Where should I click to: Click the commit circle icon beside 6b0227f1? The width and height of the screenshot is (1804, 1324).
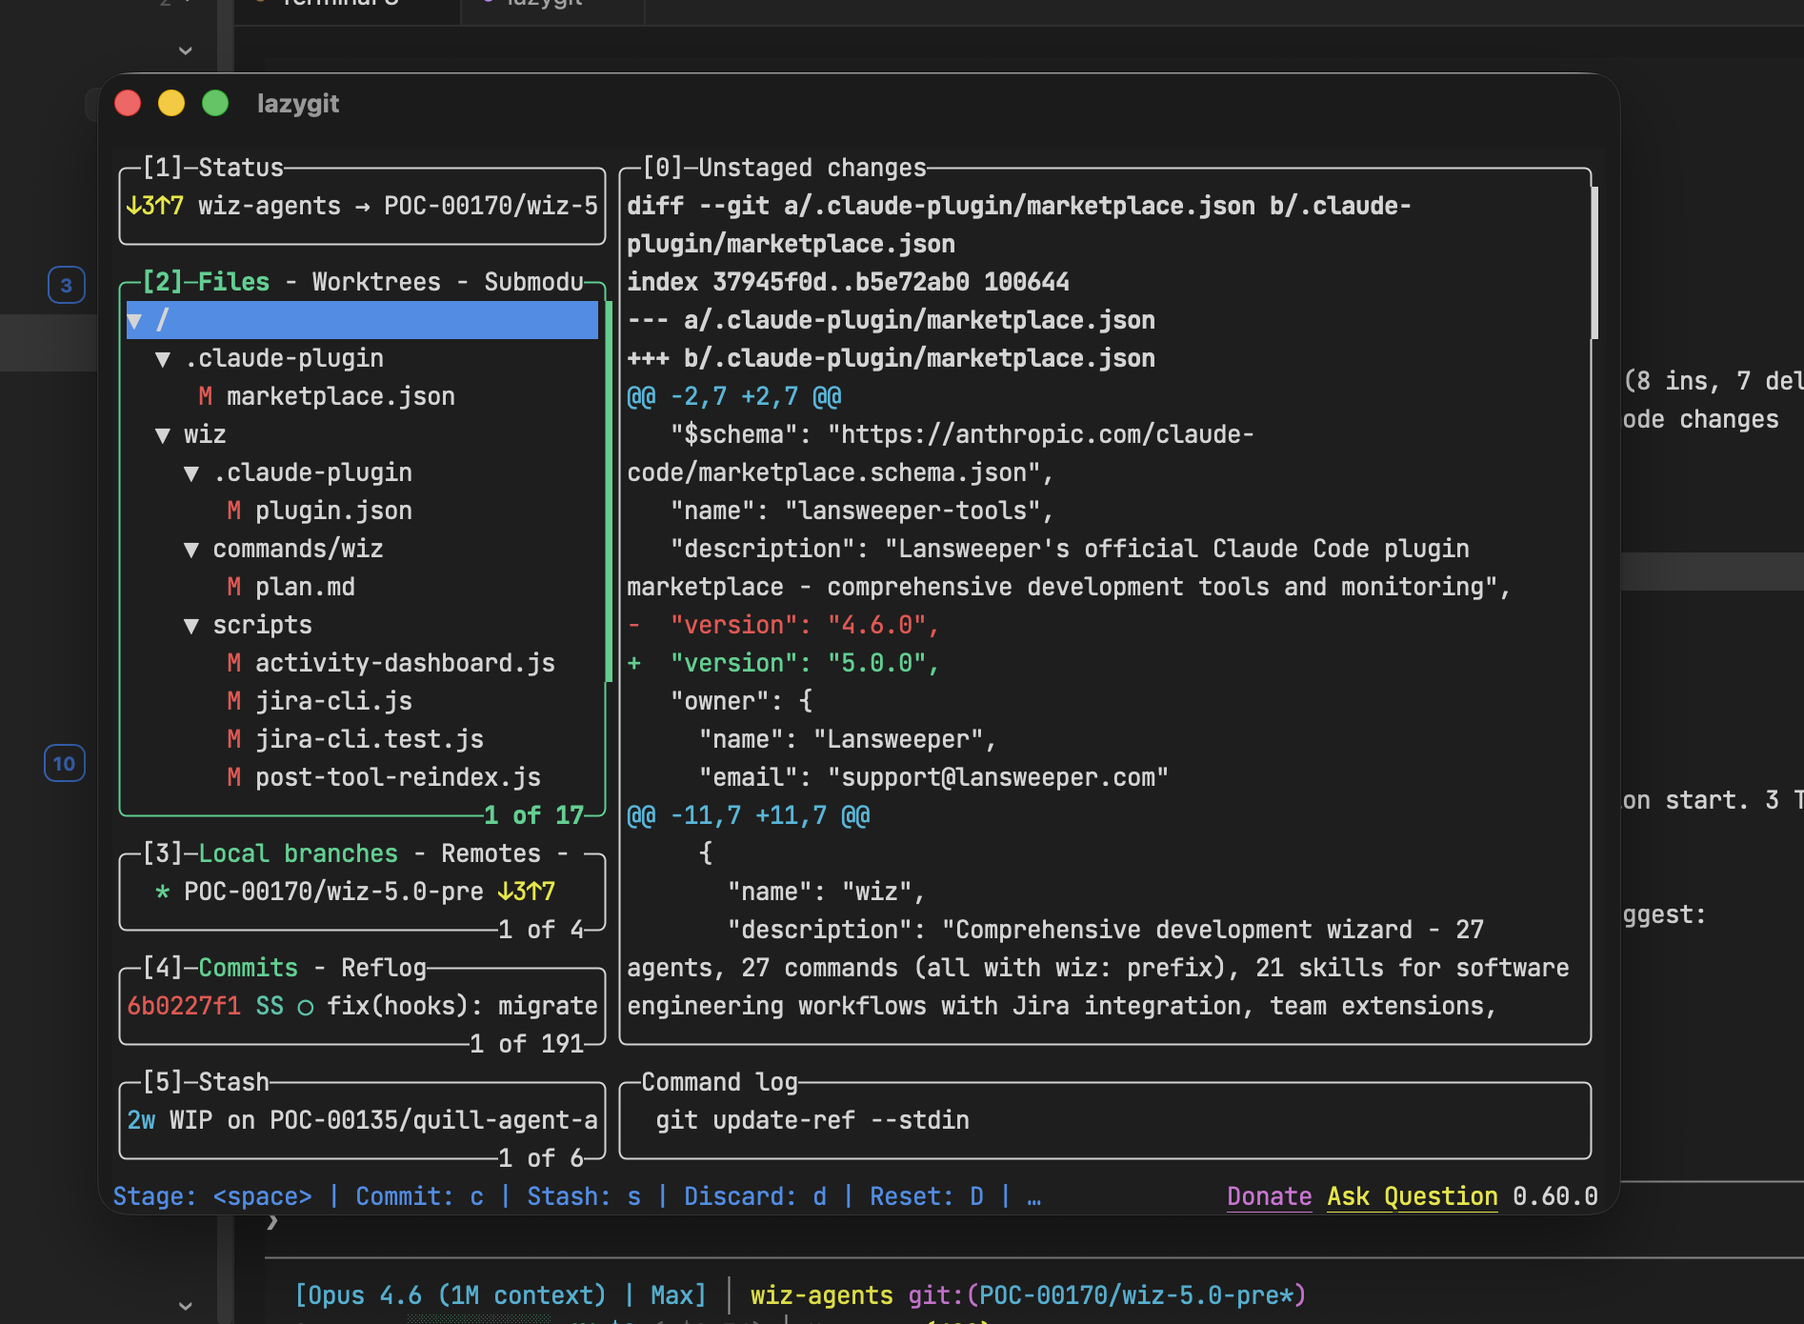pyautogui.click(x=305, y=1006)
